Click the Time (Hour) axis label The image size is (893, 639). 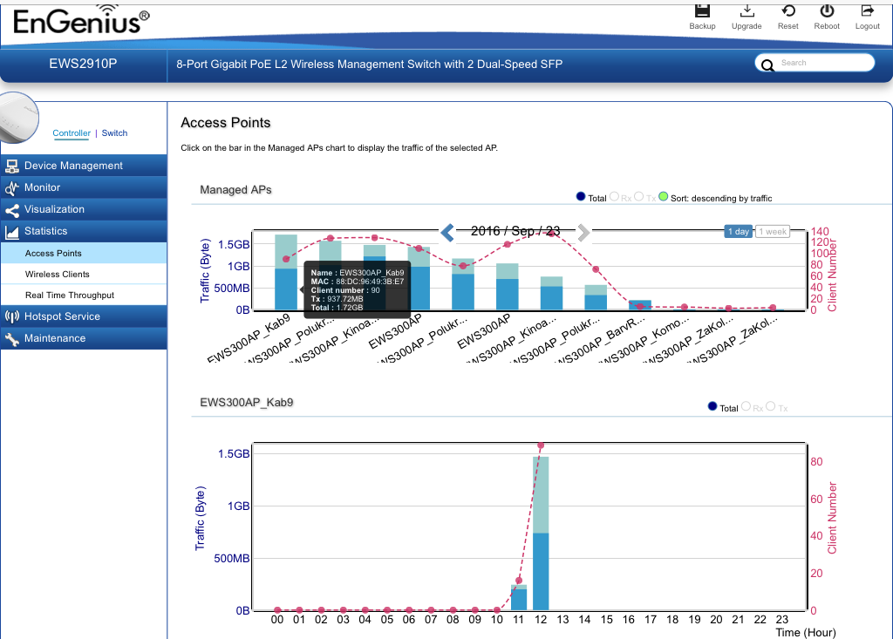point(805,632)
